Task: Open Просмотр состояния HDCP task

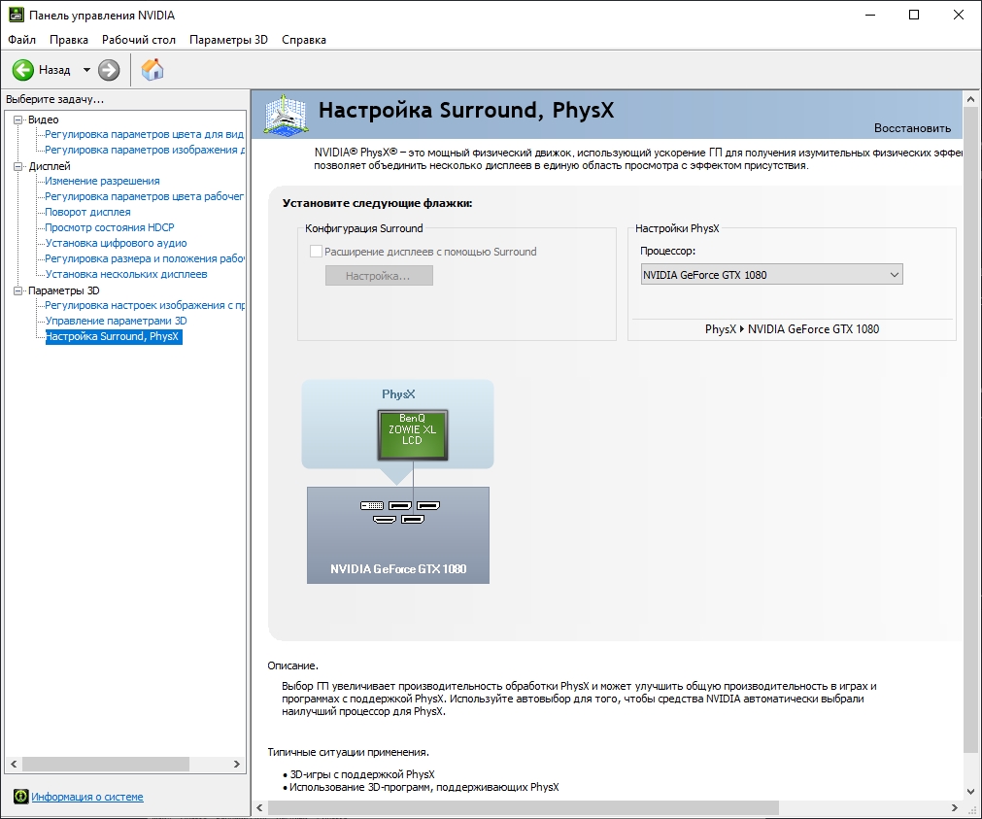Action: tap(110, 227)
